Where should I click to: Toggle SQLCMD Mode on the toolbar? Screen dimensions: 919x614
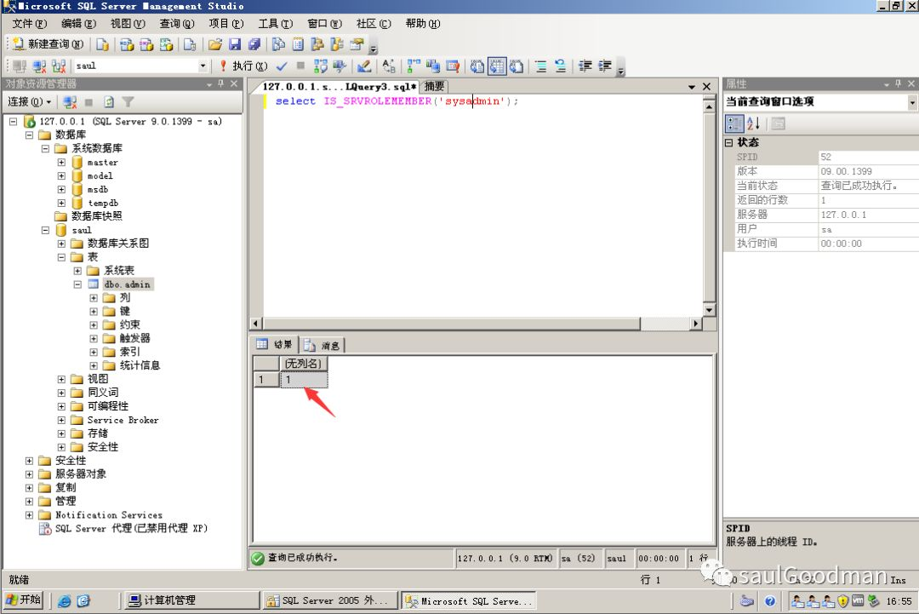[453, 66]
